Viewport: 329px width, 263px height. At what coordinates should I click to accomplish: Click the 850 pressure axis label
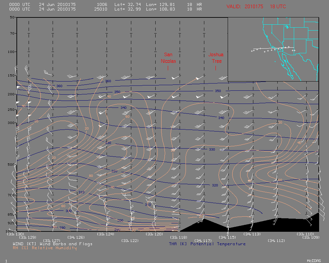click(11, 214)
